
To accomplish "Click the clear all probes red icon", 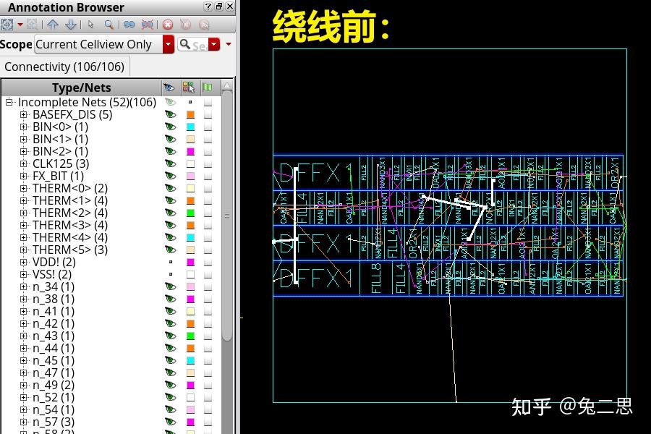I will pyautogui.click(x=167, y=24).
